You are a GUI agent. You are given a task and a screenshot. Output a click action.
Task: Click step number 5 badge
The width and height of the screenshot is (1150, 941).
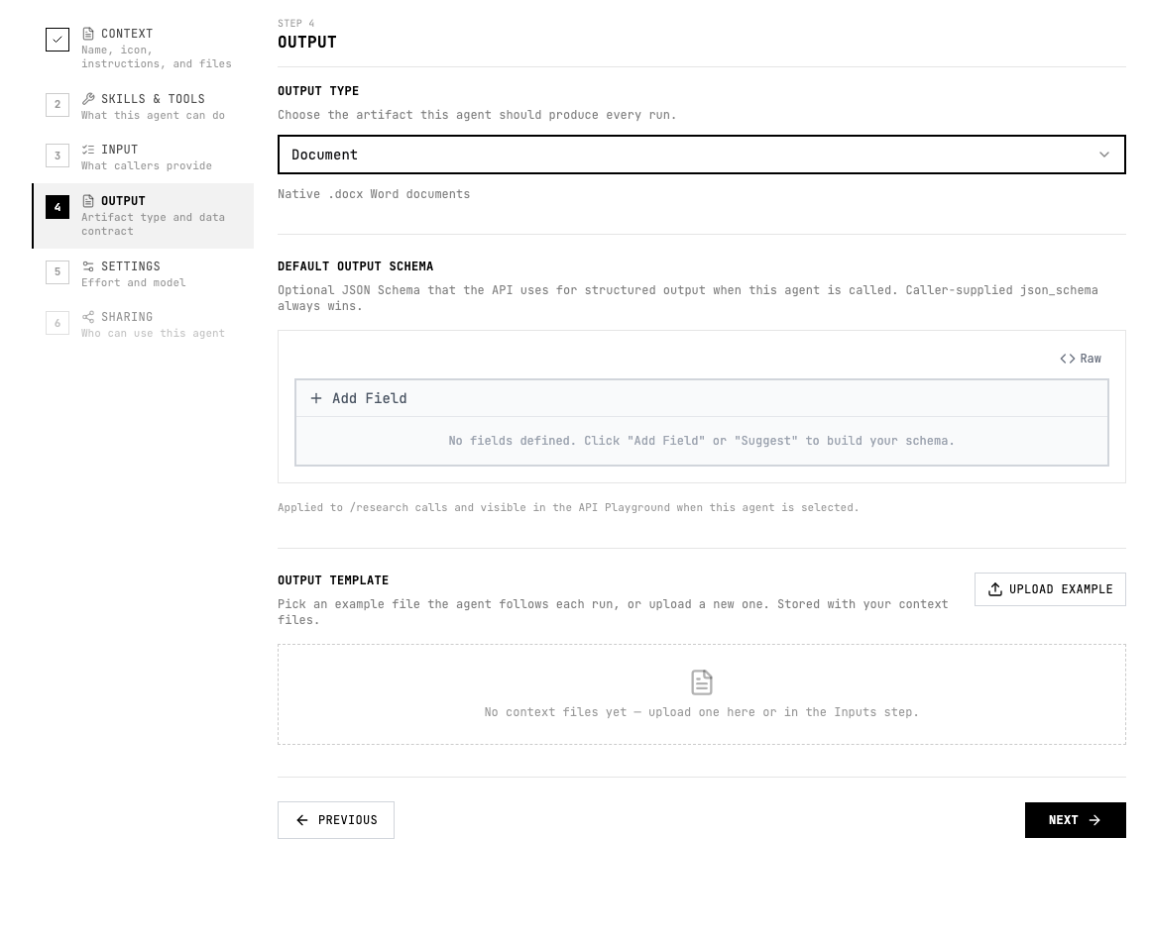(x=57, y=271)
